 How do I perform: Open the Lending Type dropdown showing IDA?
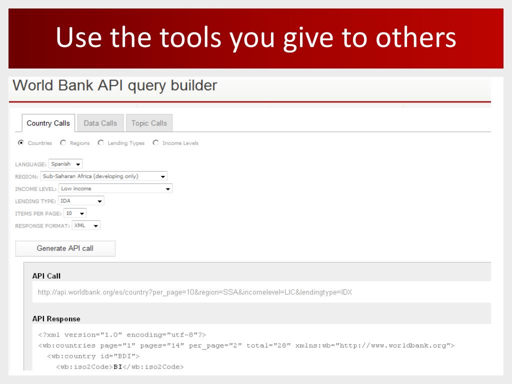pos(81,201)
